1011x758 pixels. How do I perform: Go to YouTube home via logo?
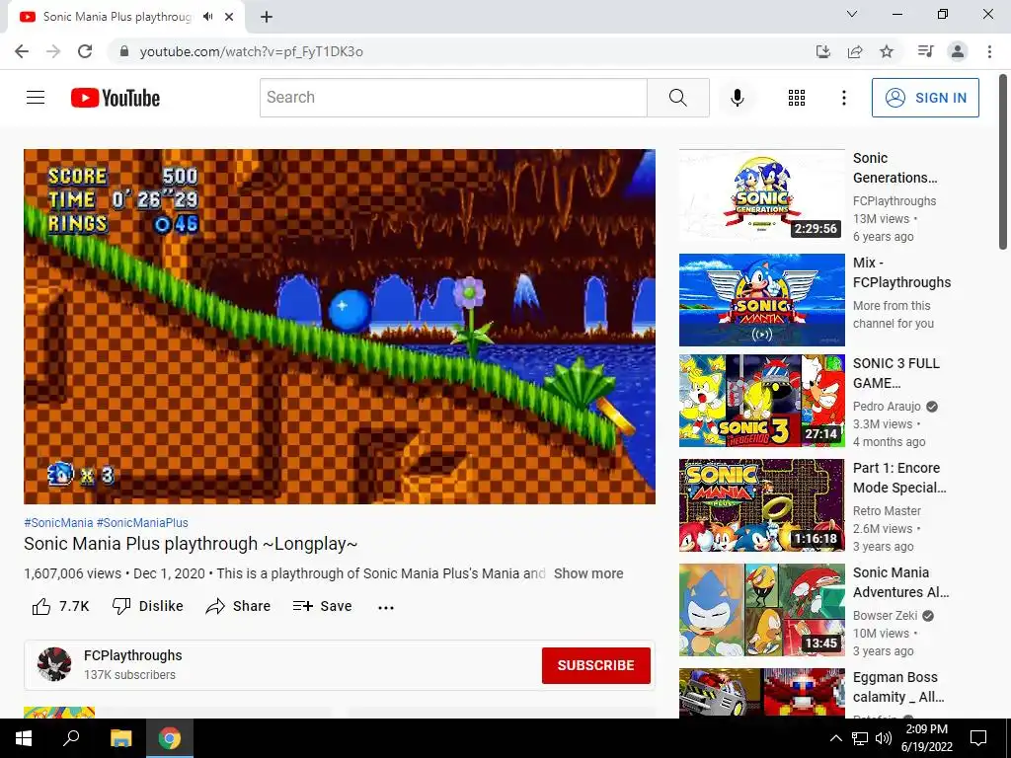116,98
